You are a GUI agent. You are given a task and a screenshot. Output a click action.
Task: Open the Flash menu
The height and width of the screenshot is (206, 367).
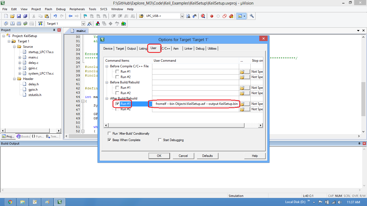coord(48,9)
